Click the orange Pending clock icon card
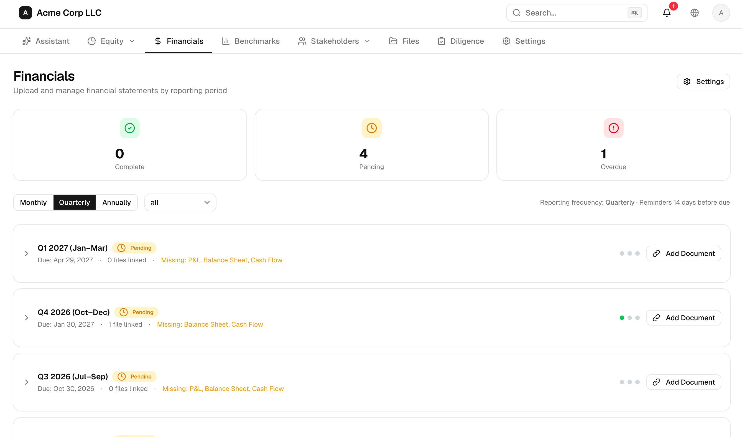 (372, 128)
